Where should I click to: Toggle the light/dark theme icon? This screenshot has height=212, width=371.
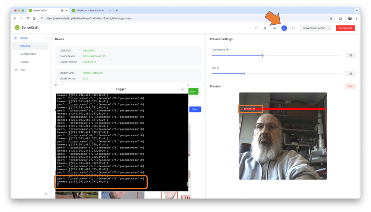(x=275, y=28)
